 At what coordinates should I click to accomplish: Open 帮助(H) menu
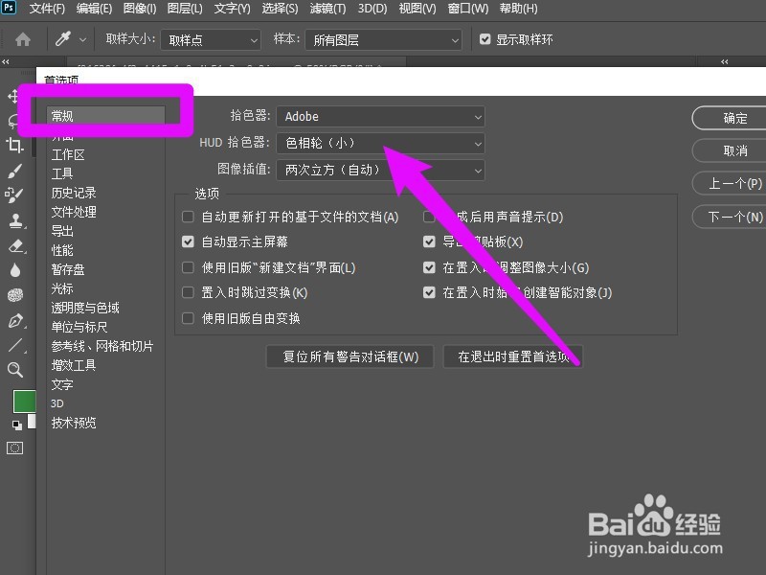click(518, 9)
